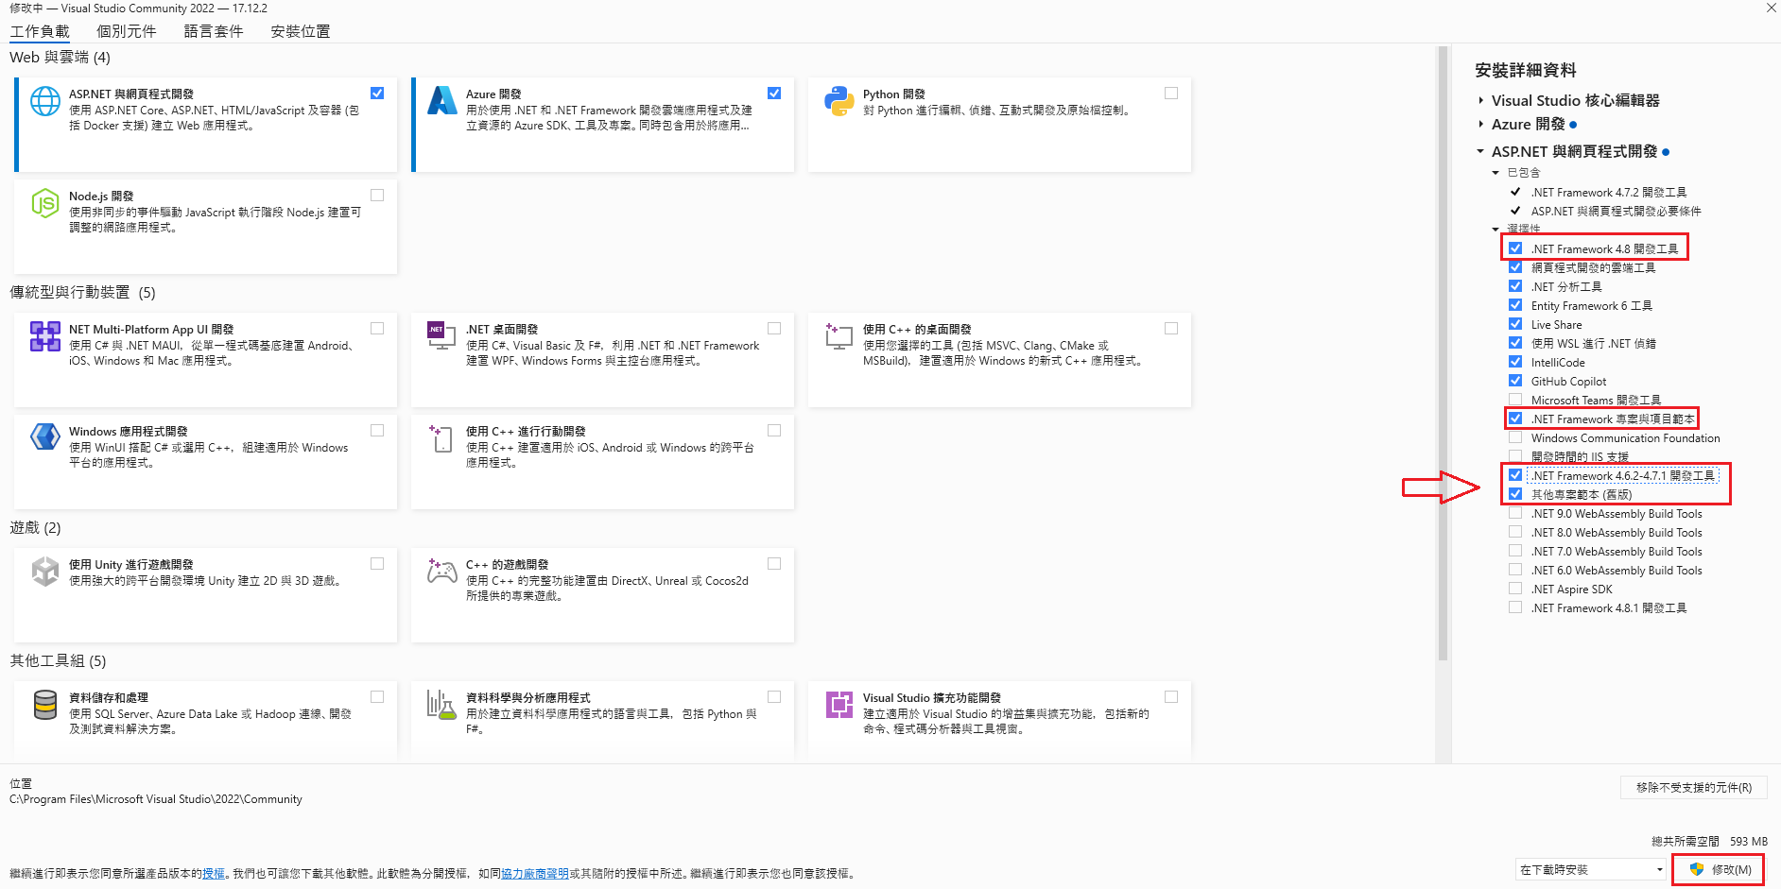Click the Windows application development icon
Screen dimensions: 1781x889
45,436
